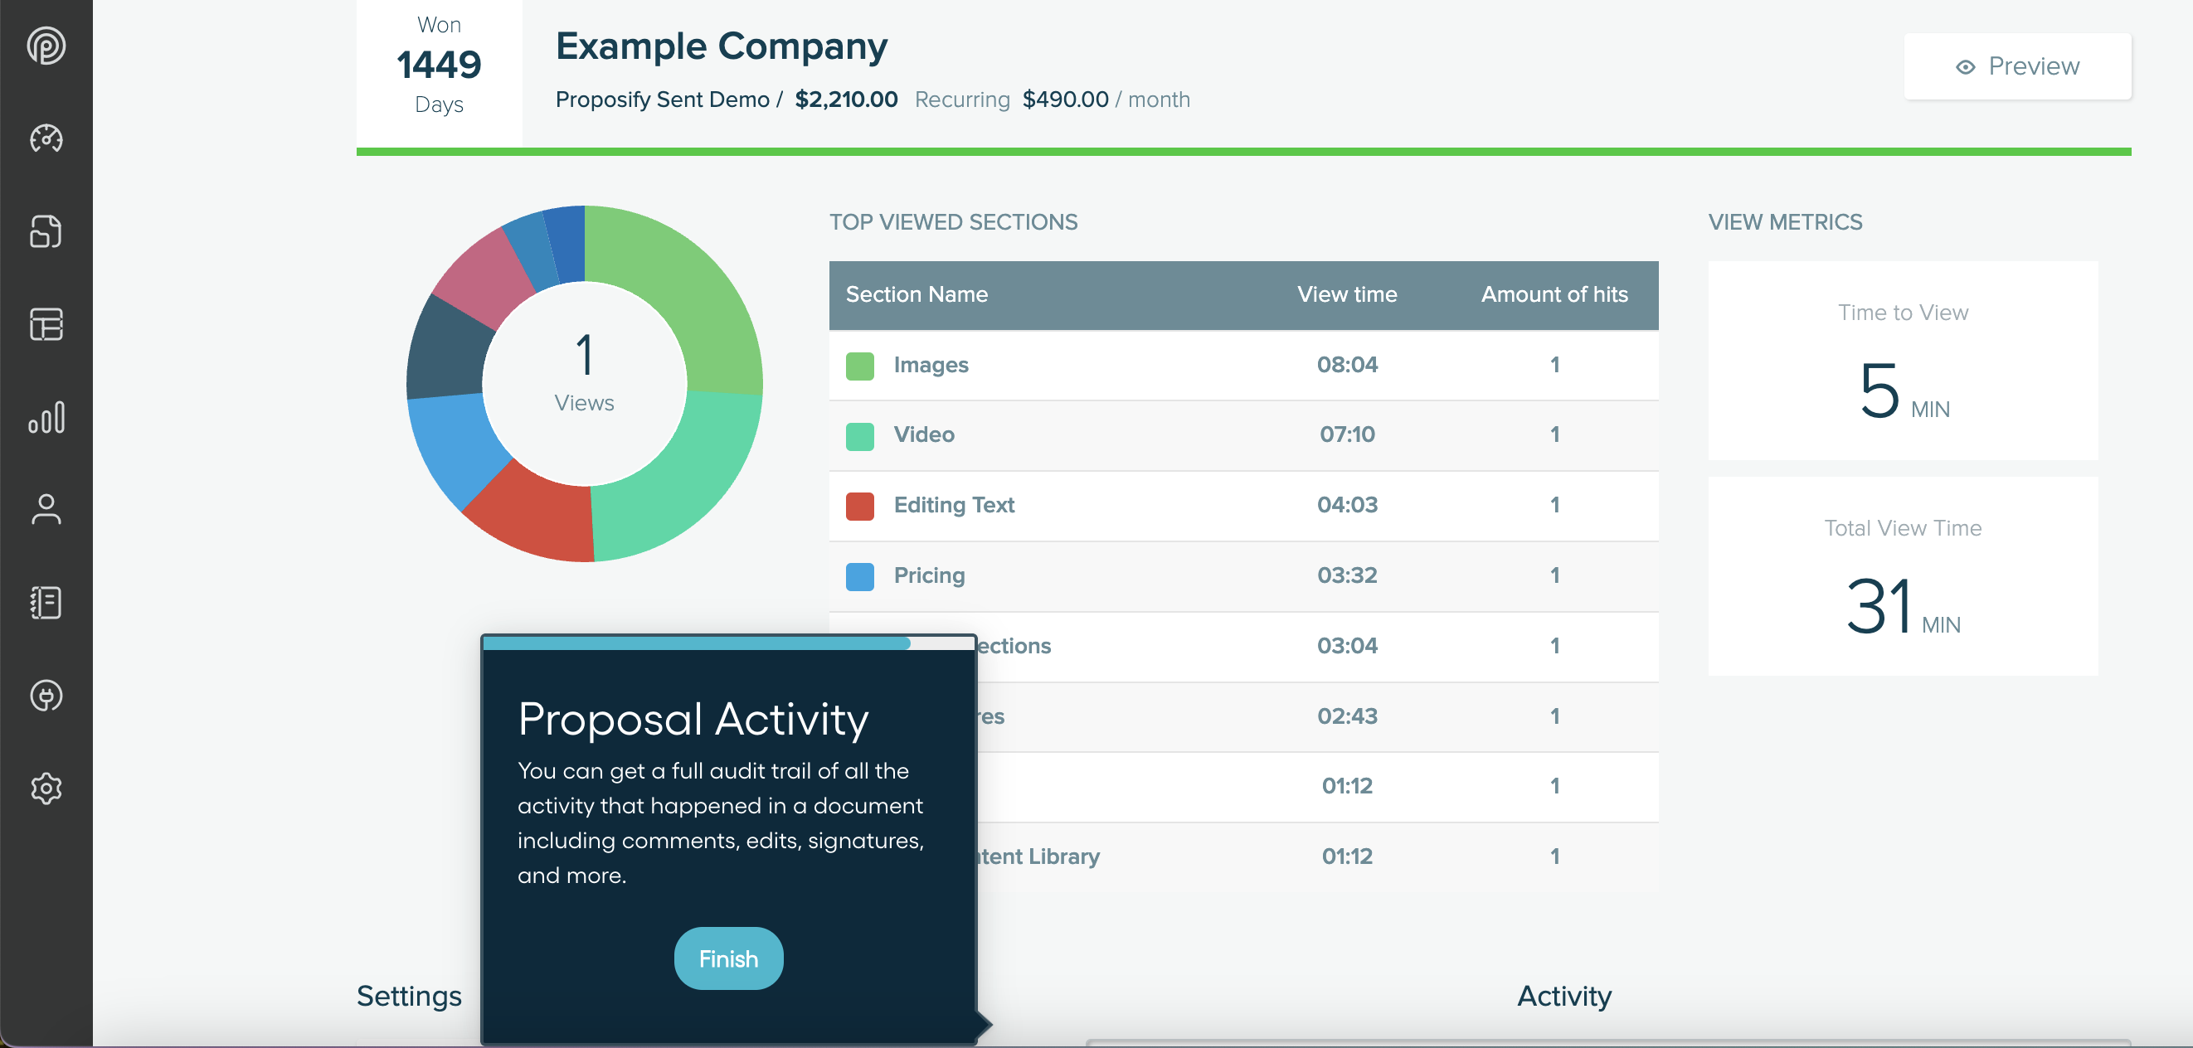Click the dashboard icon in sidebar
2193x1048 pixels.
click(x=43, y=138)
